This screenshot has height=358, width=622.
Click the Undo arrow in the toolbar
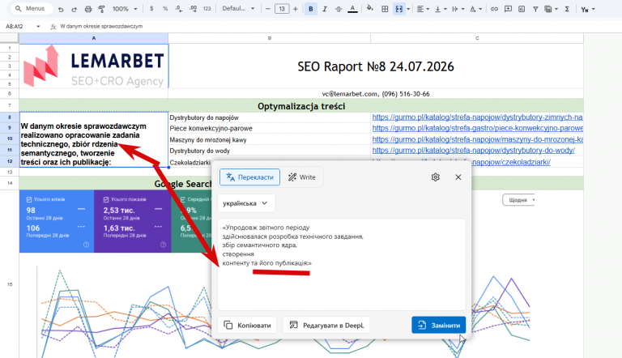click(x=61, y=9)
